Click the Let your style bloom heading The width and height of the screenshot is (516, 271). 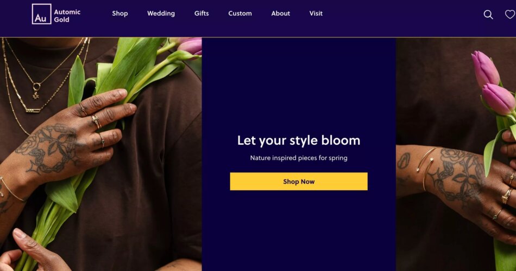299,140
